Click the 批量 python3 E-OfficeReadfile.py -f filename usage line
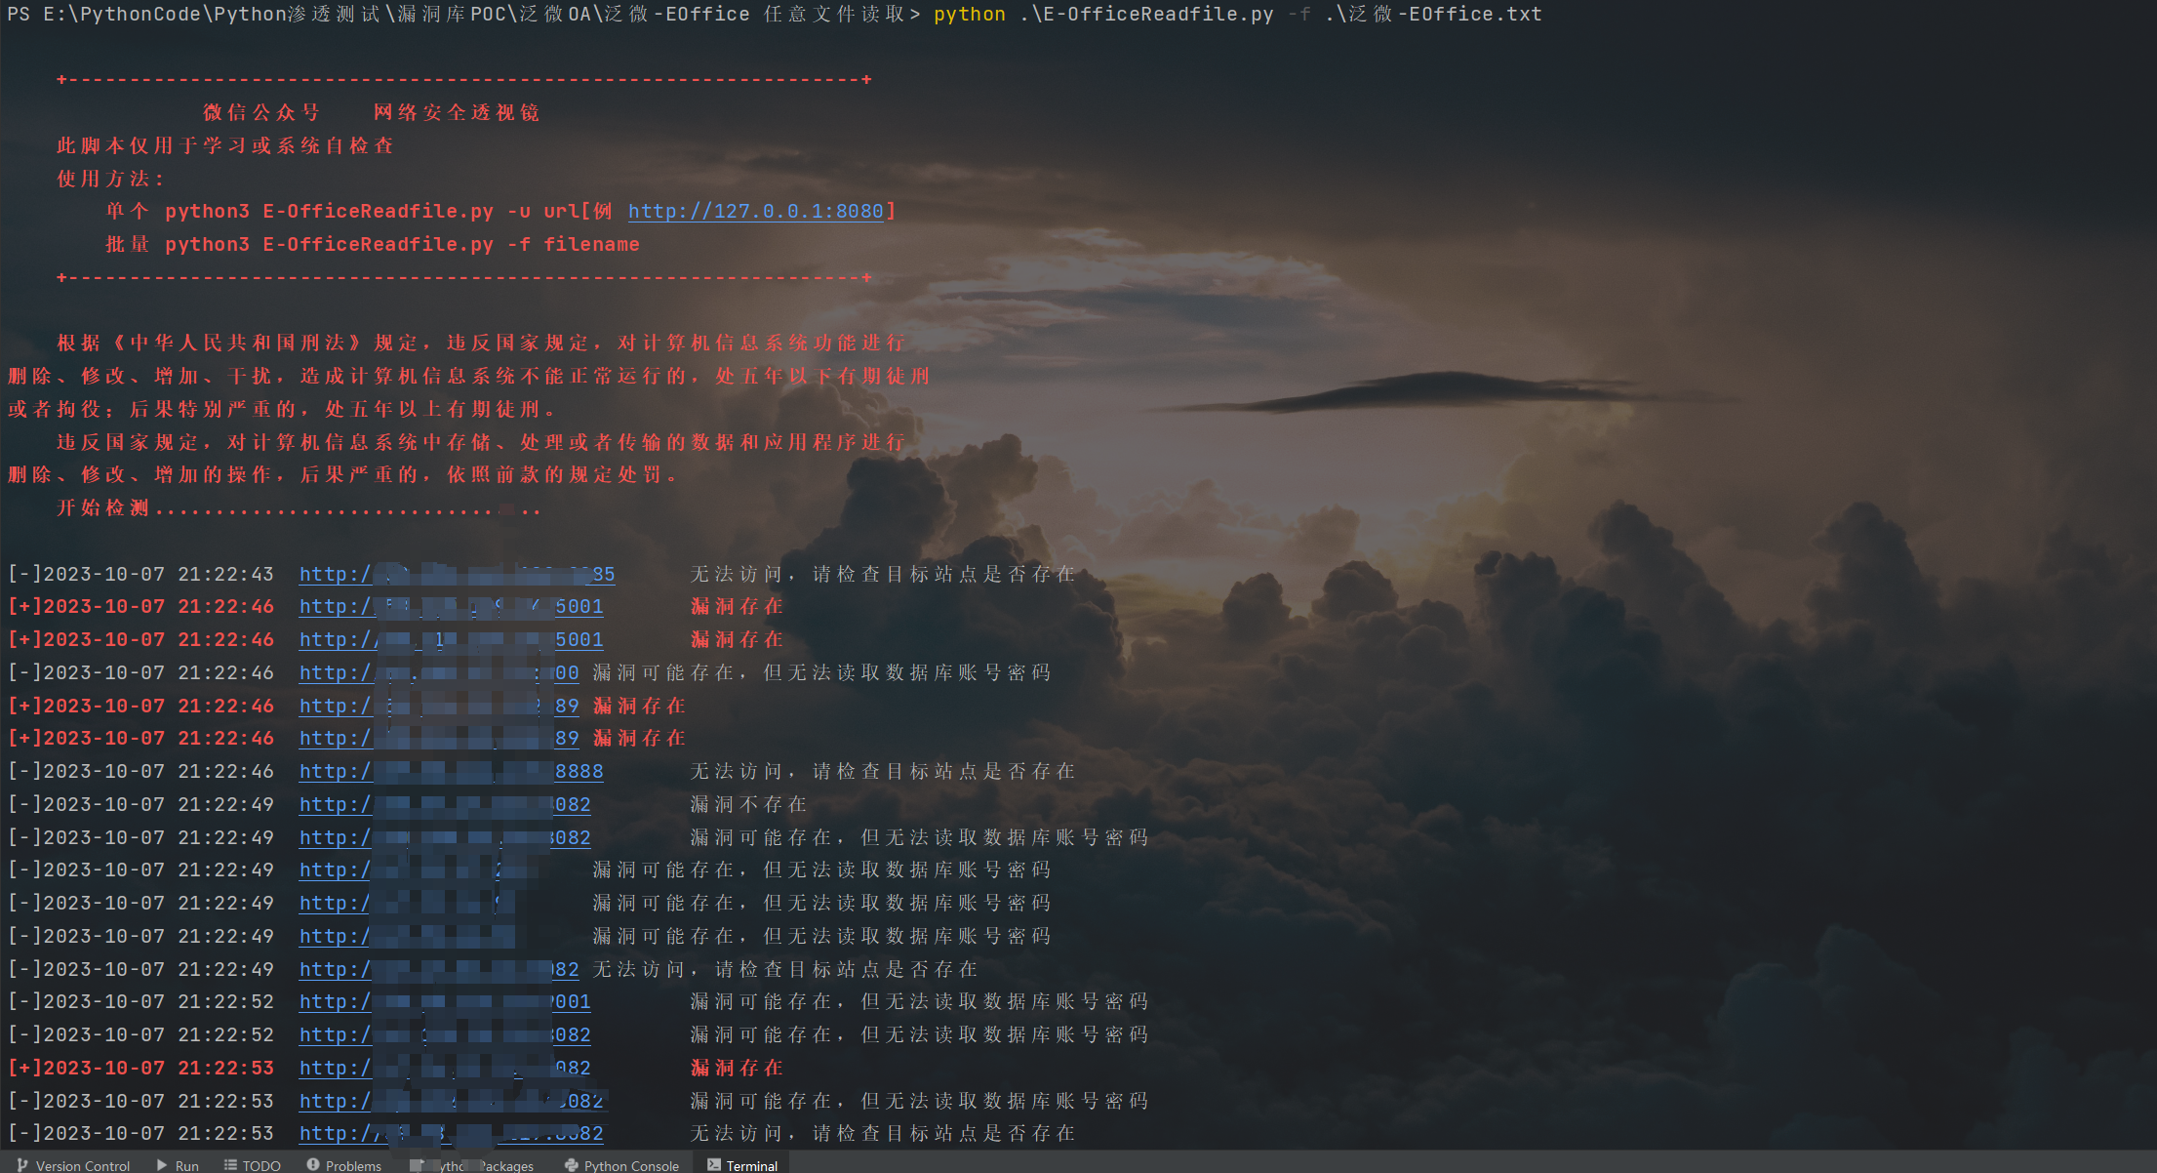The width and height of the screenshot is (2157, 1173). (372, 244)
